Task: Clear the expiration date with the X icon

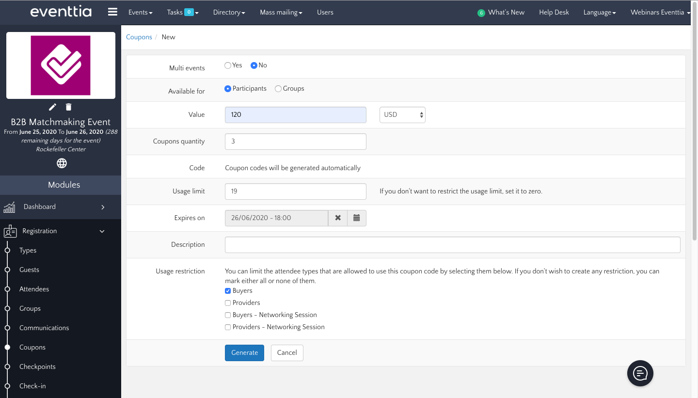Action: (338, 218)
